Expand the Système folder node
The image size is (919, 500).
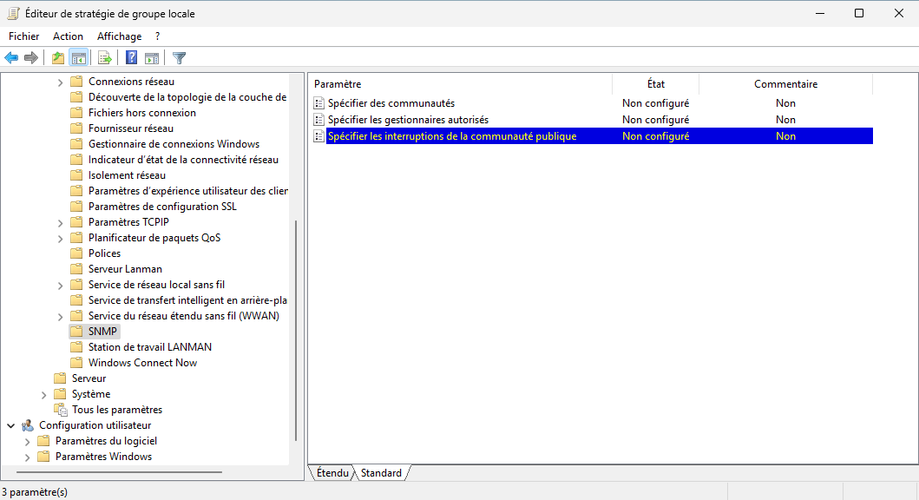44,394
